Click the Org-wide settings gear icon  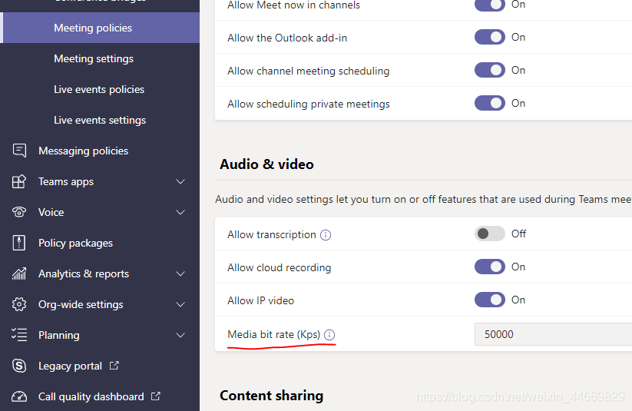[x=19, y=304]
